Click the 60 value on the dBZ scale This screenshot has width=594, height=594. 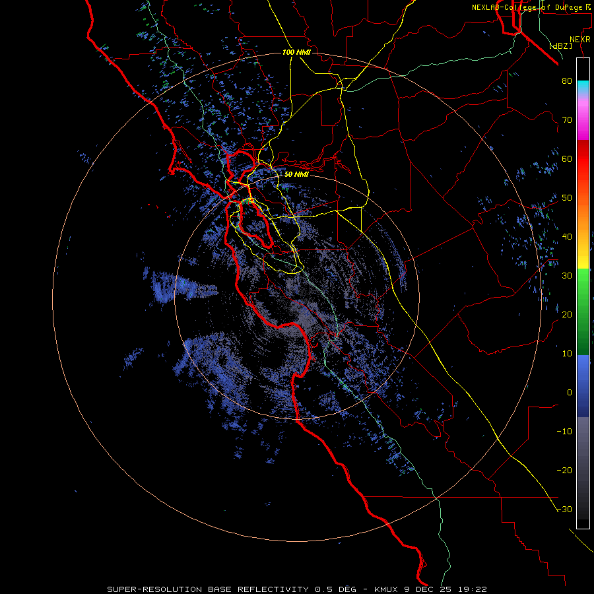(x=567, y=158)
